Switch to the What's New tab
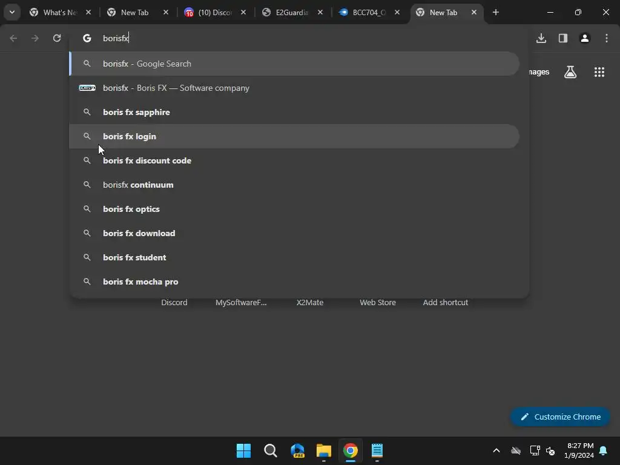 click(59, 13)
